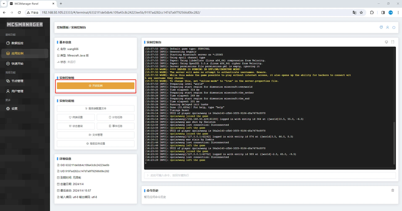Image resolution: width=402 pixels, height=211 pixels.
Task: Click 控制面板 breadcrumb link
Action: pyautogui.click(x=63, y=27)
